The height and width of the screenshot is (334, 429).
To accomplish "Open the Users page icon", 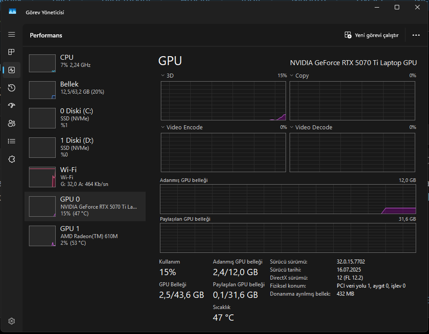I will (x=12, y=124).
